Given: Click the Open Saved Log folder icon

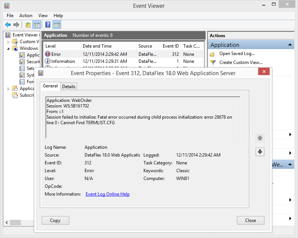Looking at the screenshot, I should click(x=213, y=54).
